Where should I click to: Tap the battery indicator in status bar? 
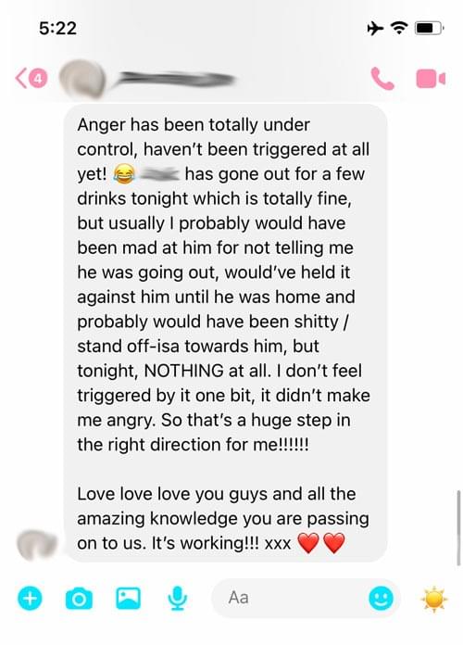[429, 29]
